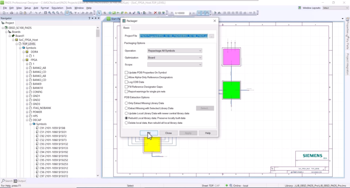This screenshot has width=350, height=188.
Task: Enable Fill Reference Designator Gaps
Action: coord(126,87)
